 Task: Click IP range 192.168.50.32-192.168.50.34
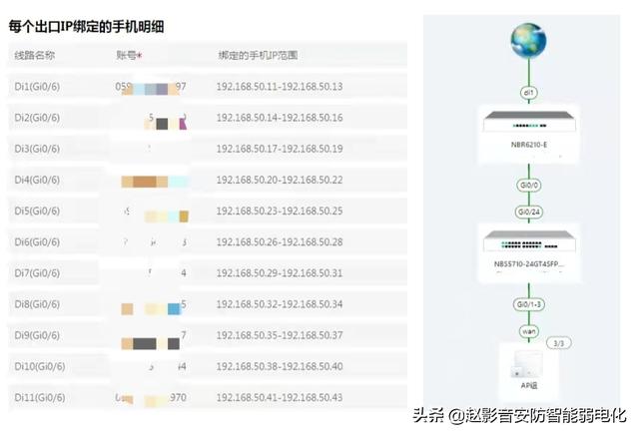tap(280, 304)
